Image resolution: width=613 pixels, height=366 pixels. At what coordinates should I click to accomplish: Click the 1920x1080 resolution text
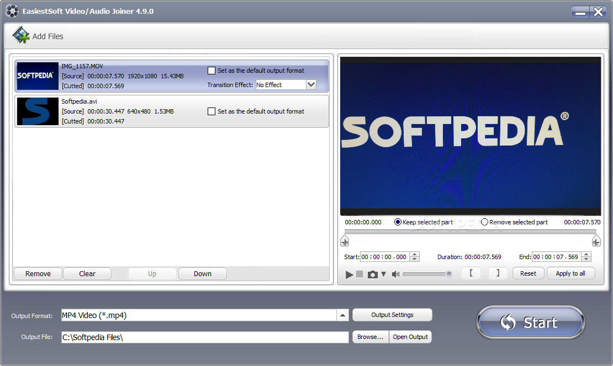click(142, 76)
